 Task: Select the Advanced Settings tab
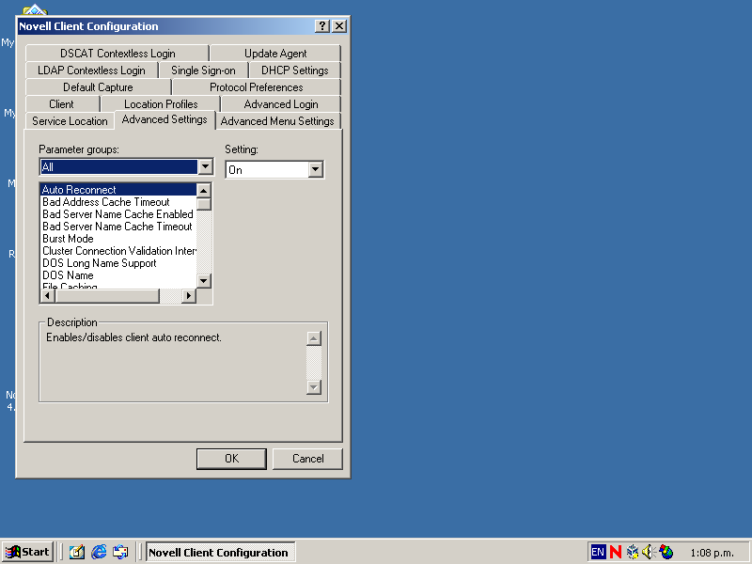coord(164,119)
